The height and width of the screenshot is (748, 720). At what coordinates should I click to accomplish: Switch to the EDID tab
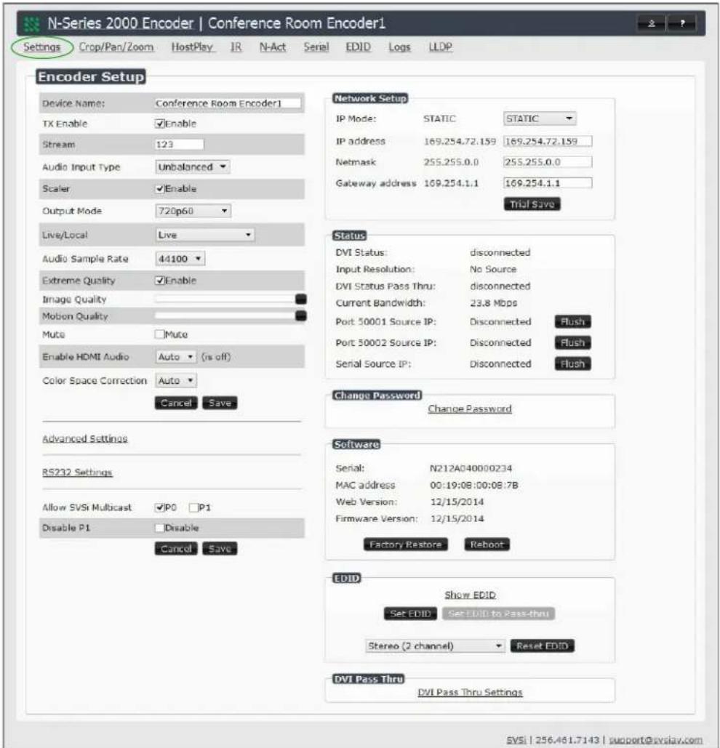coord(358,47)
